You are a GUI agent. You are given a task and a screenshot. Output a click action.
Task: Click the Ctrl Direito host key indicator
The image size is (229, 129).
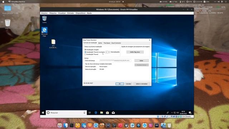[x=186, y=116]
